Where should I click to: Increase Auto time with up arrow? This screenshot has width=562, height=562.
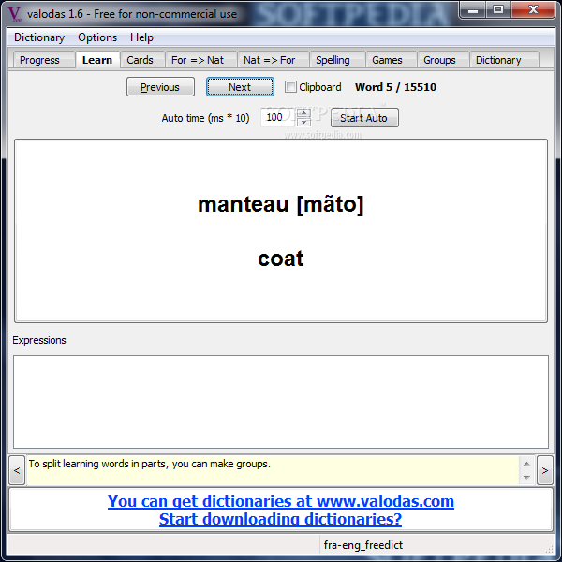(303, 113)
